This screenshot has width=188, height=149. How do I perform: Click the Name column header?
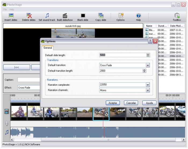[x=150, y=26]
